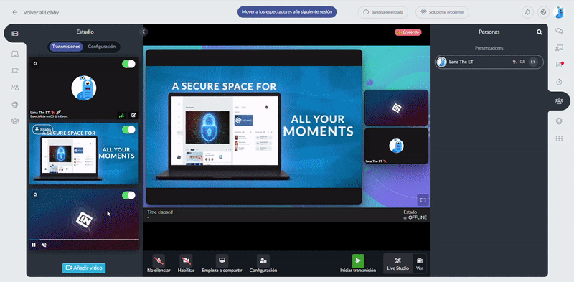Toggle off Lana The ET camera stream
This screenshot has height=282, width=574.
tap(128, 64)
